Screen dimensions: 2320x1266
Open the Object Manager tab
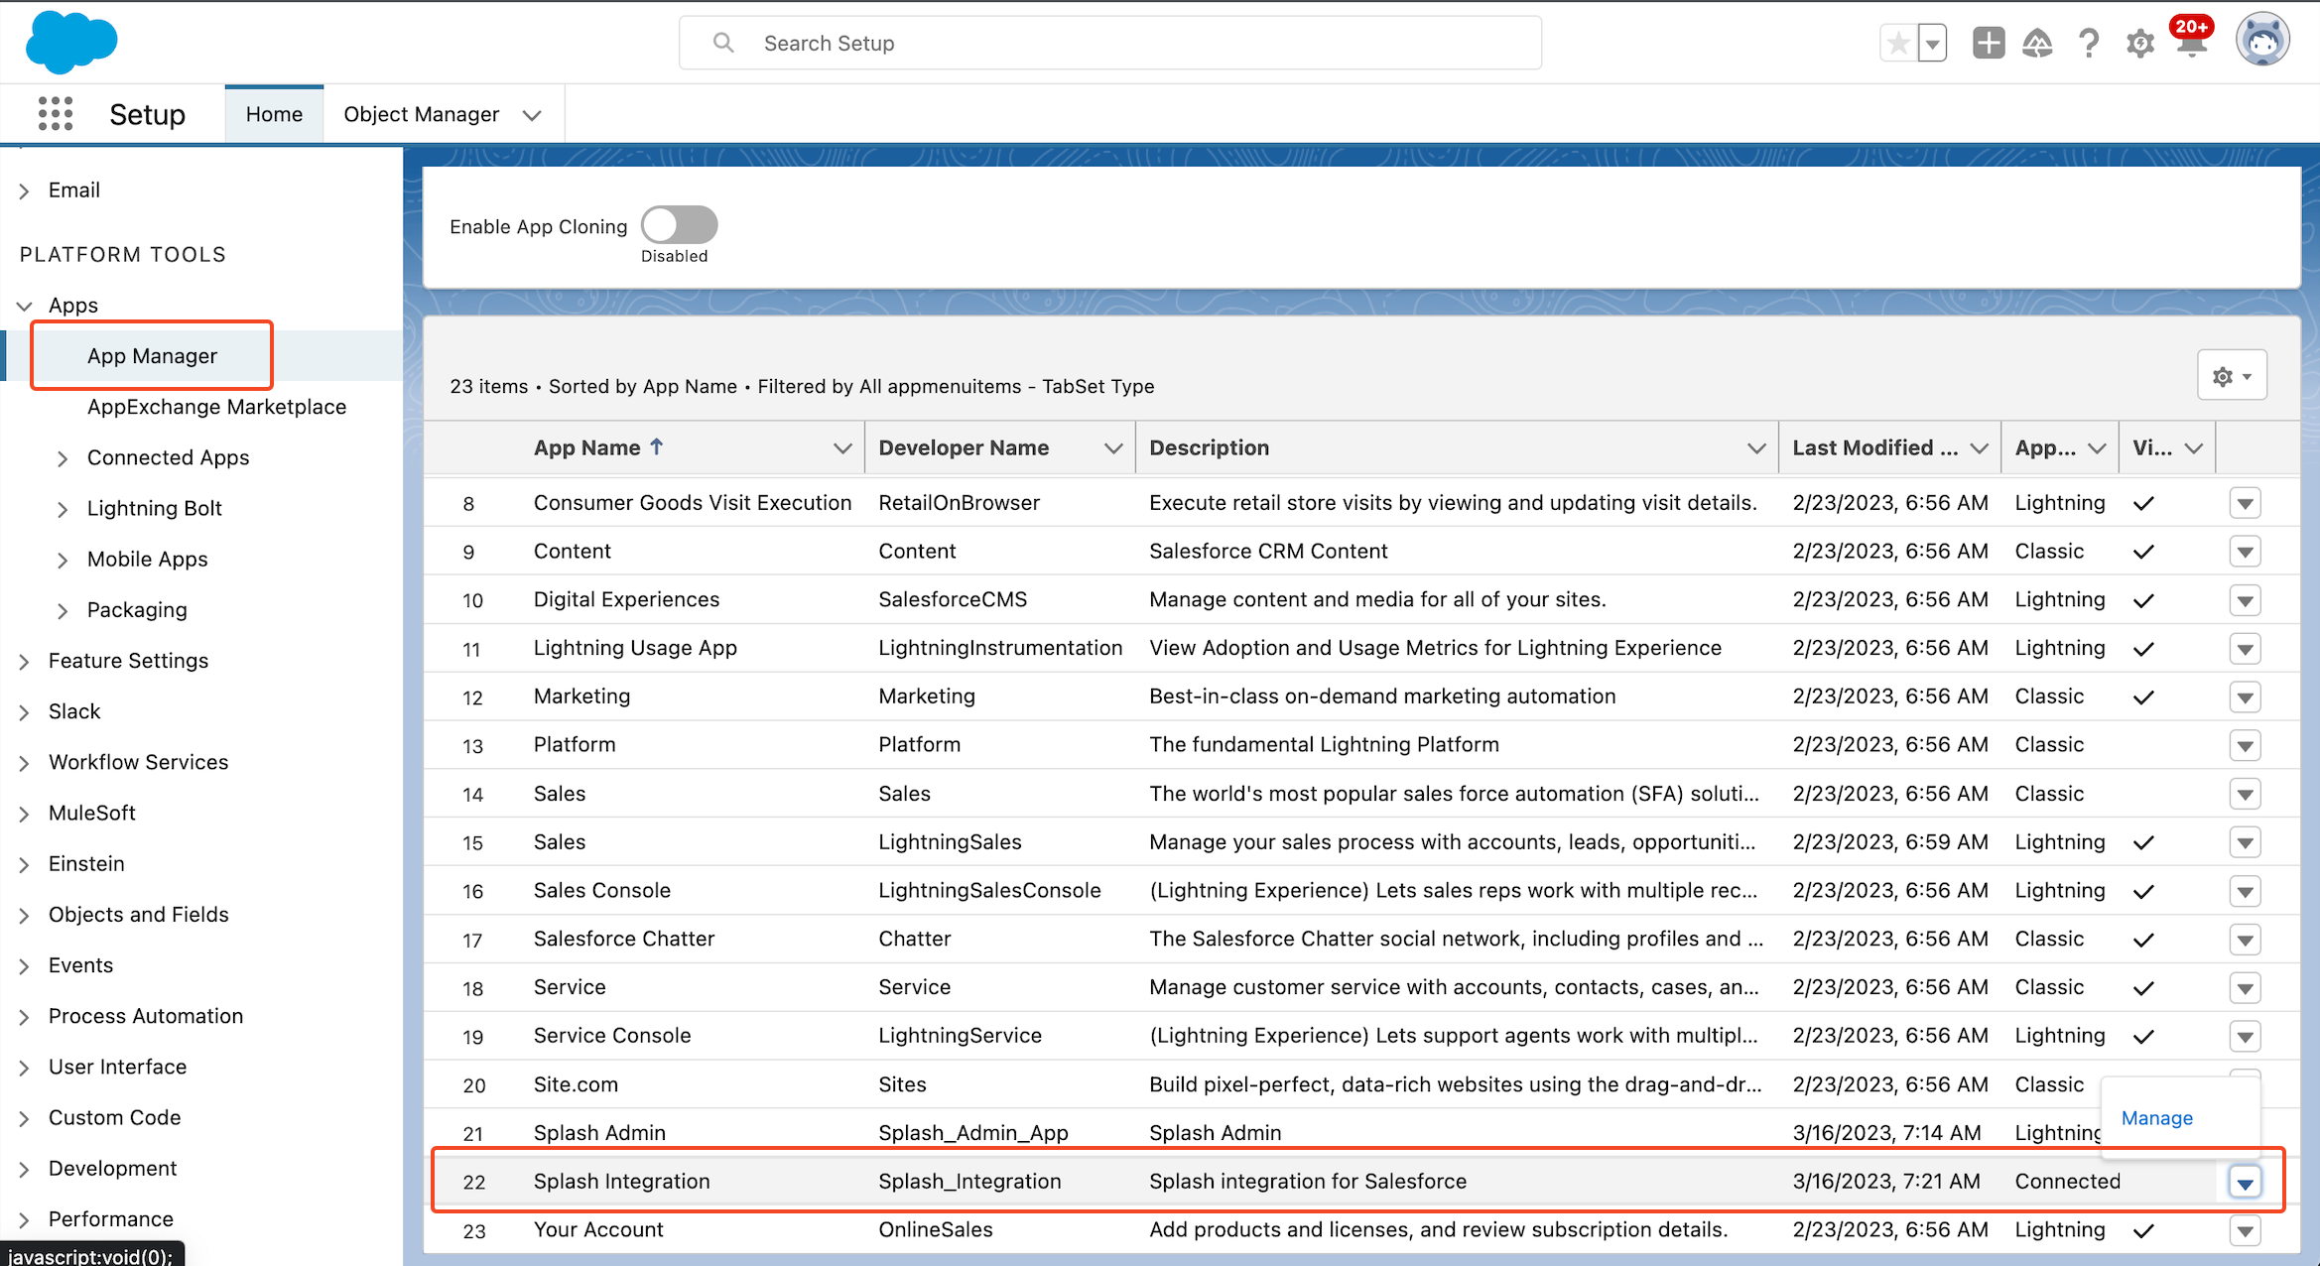tap(421, 114)
